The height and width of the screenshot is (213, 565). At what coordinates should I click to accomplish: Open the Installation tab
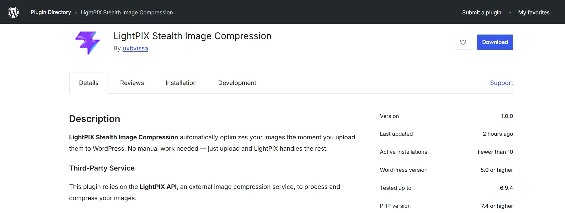pyautogui.click(x=181, y=83)
